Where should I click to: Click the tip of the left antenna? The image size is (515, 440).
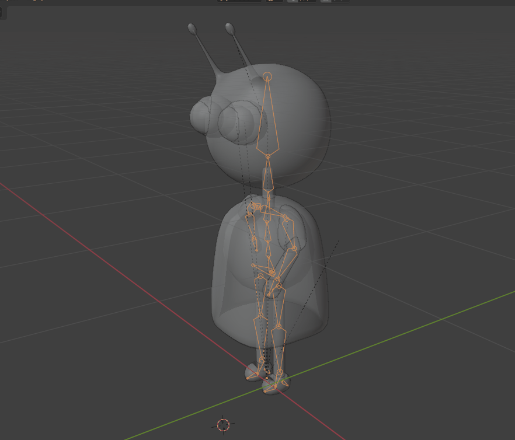(x=192, y=28)
